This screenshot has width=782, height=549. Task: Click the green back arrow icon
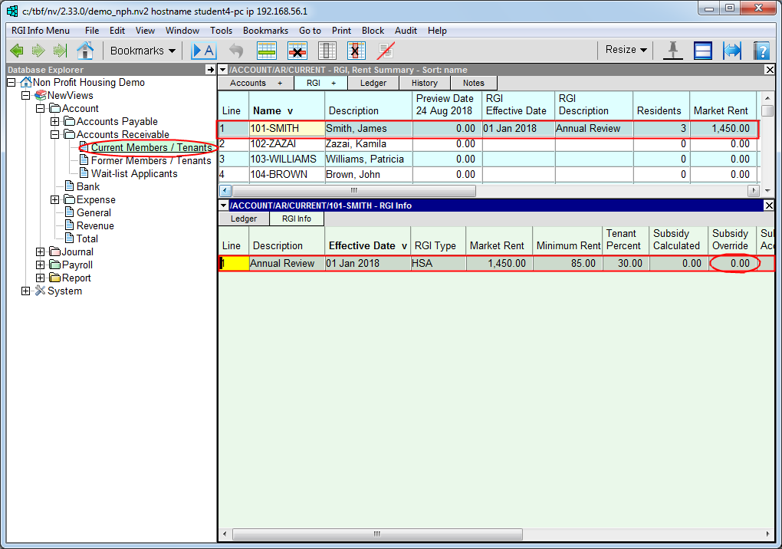17,51
